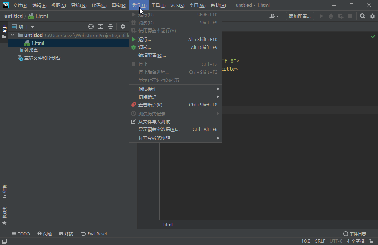Select 编辑配置(R)... menu entry
Screen dimensions: 378x245
pyautogui.click(x=176, y=55)
